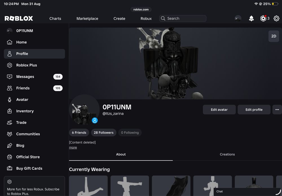This screenshot has width=282, height=196.
Task: Toggle the avatar view to 2D
Action: 274,36
